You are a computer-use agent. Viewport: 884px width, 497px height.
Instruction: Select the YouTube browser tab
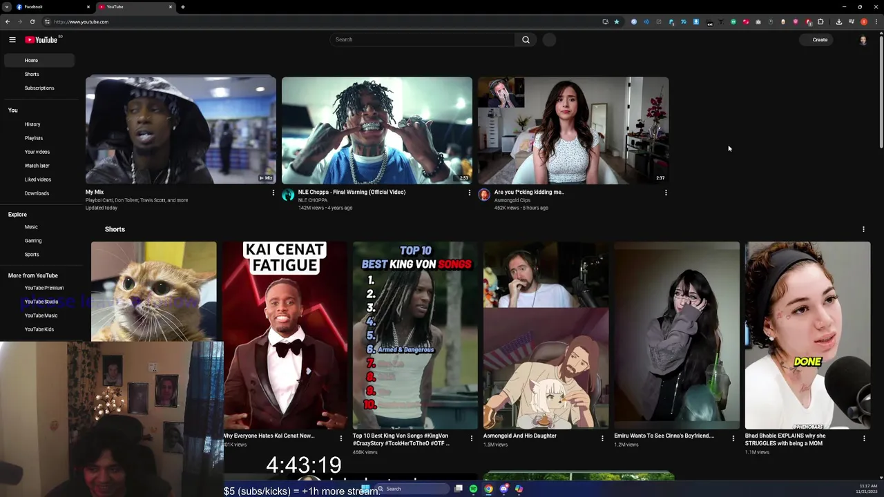(x=135, y=7)
